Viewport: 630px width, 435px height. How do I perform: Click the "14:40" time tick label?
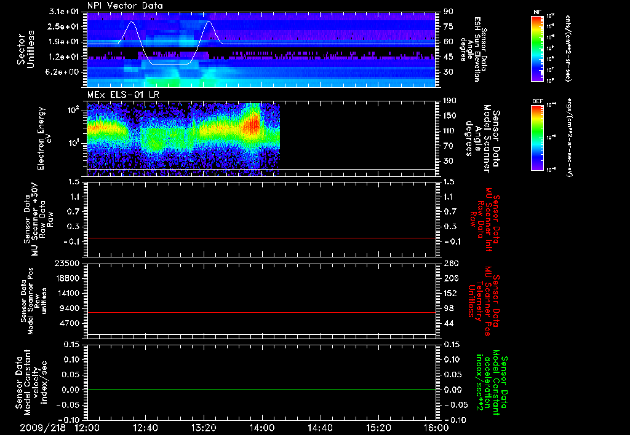tap(320, 428)
